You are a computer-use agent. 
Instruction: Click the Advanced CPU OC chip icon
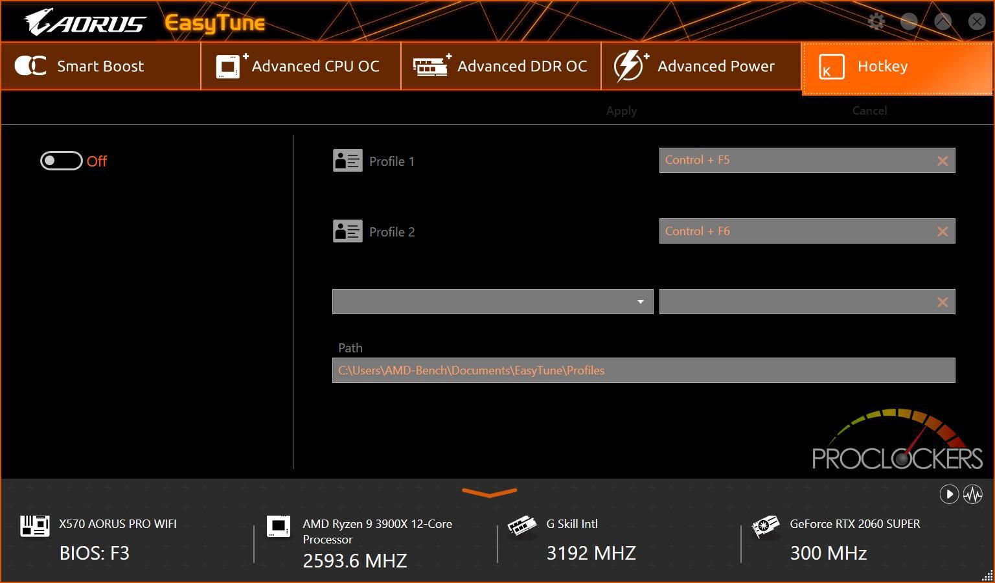click(231, 66)
